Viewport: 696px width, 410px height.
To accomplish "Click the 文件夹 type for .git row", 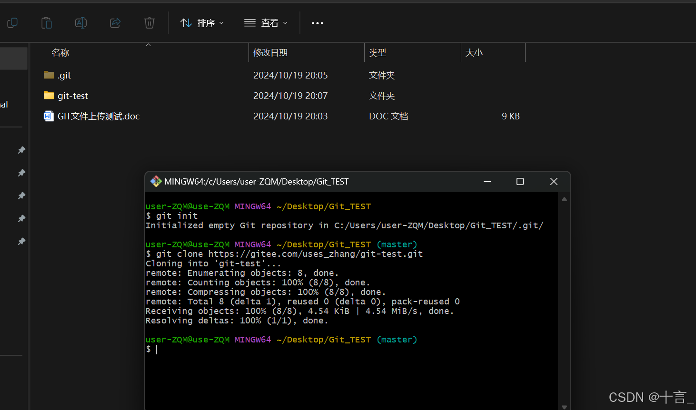I will coord(382,75).
